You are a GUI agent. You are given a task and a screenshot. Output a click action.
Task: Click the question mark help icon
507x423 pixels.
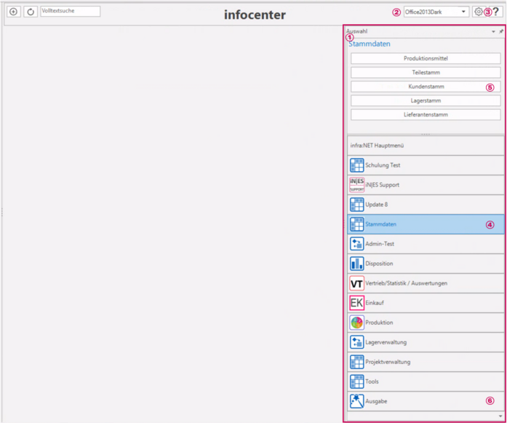point(496,12)
